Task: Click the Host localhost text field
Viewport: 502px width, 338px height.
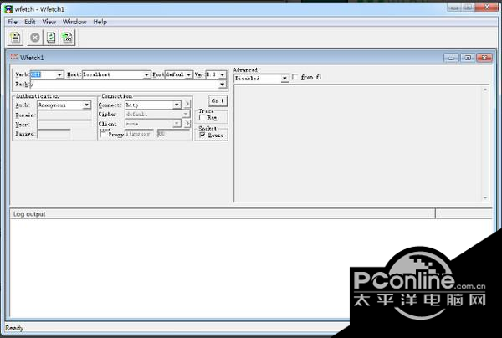Action: (x=113, y=74)
